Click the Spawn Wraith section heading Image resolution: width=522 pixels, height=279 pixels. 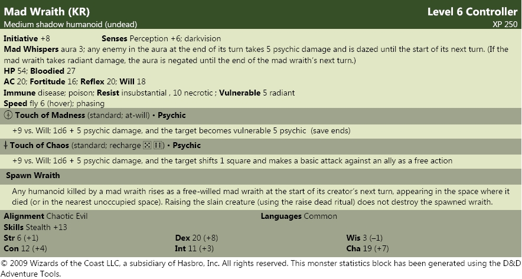click(x=33, y=176)
